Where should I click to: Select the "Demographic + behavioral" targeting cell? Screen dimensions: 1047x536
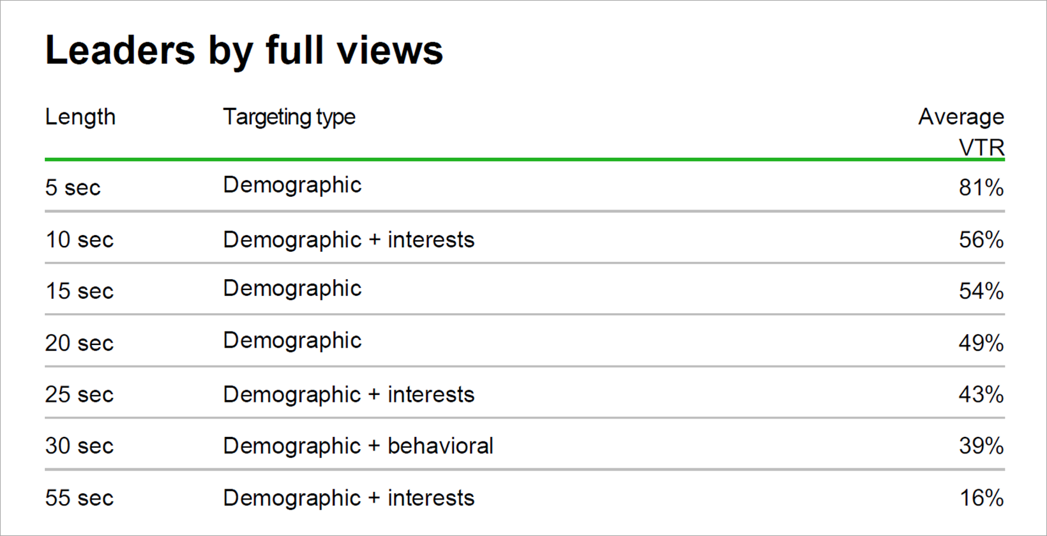[x=358, y=446]
